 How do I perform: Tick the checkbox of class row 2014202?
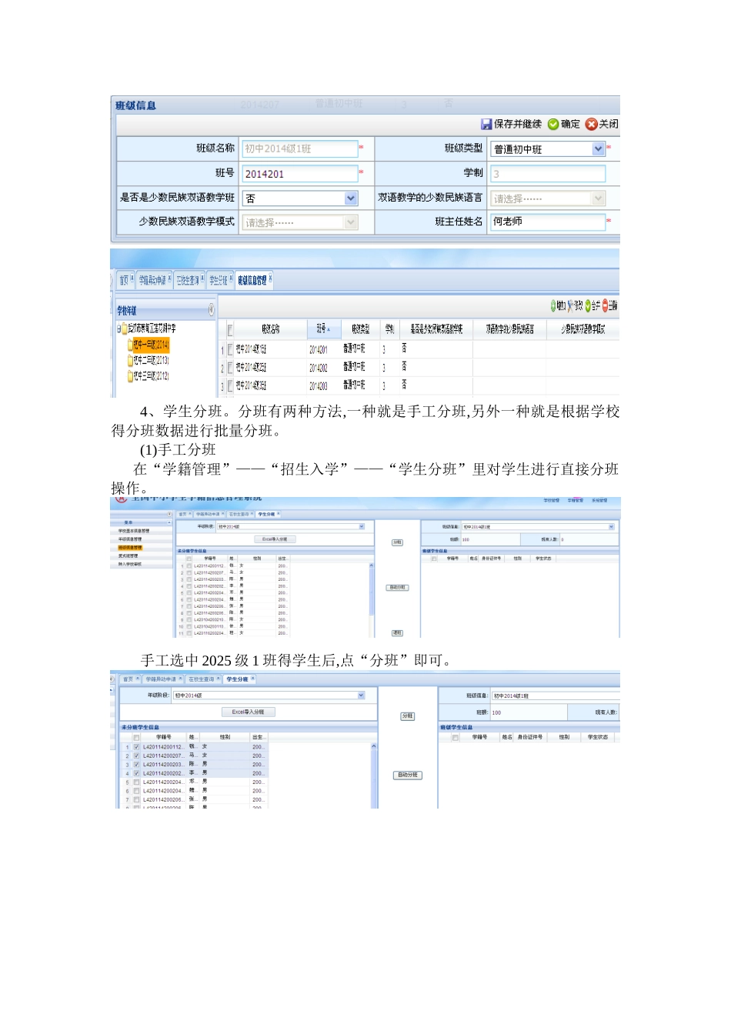[229, 368]
